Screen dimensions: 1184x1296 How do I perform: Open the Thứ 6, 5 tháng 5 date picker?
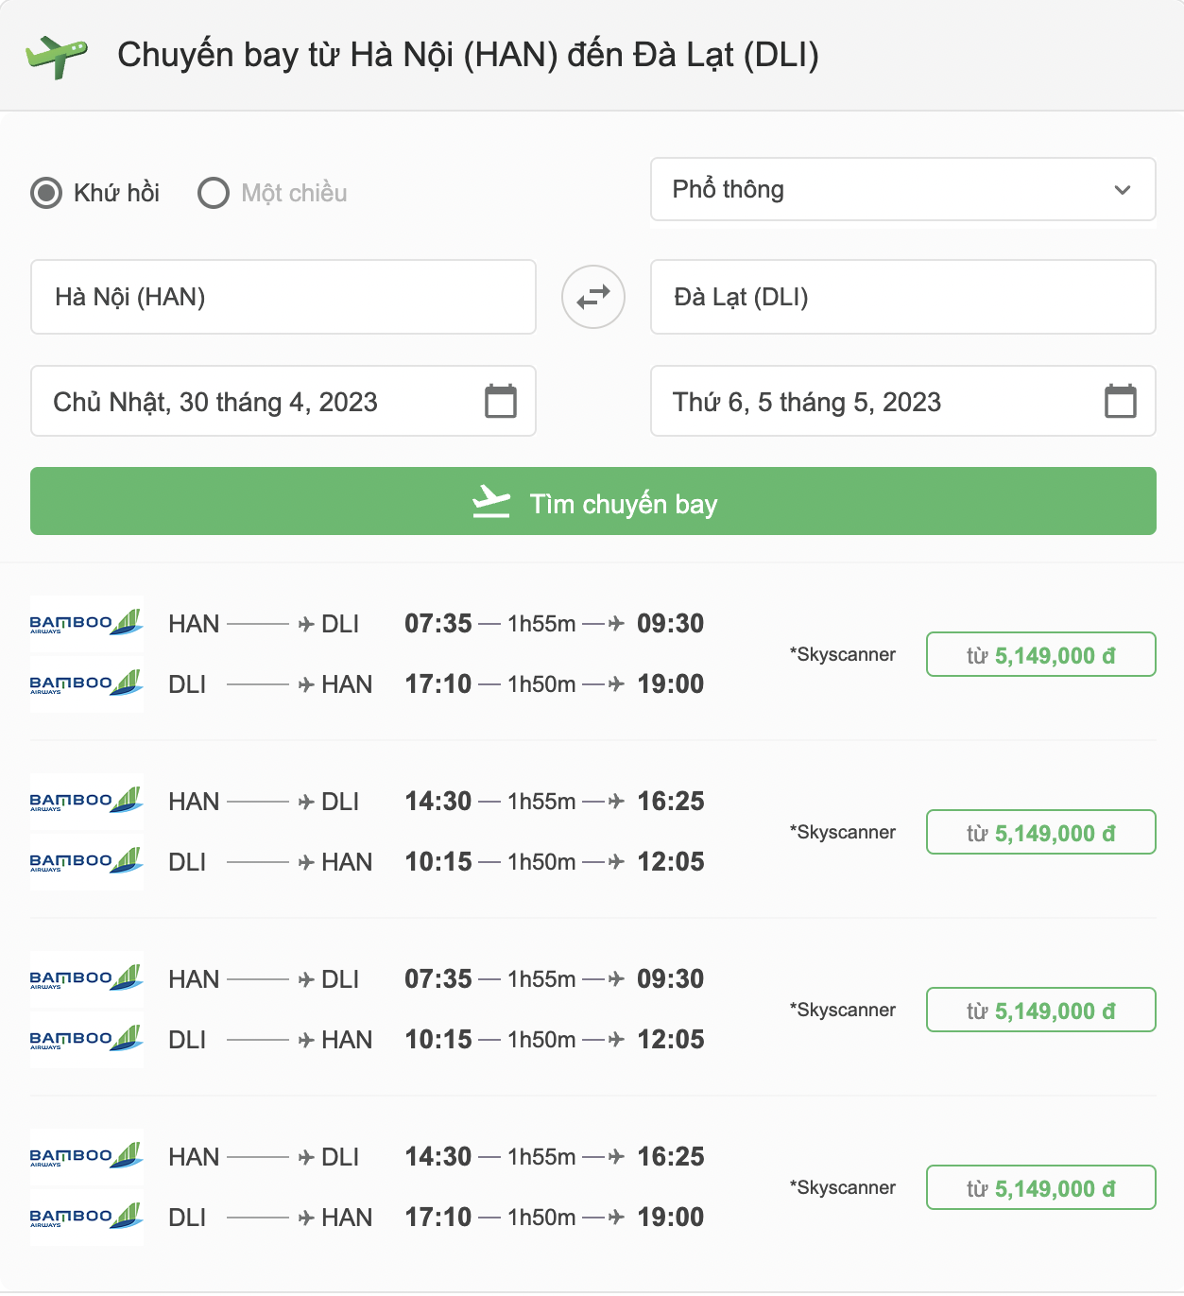[903, 401]
